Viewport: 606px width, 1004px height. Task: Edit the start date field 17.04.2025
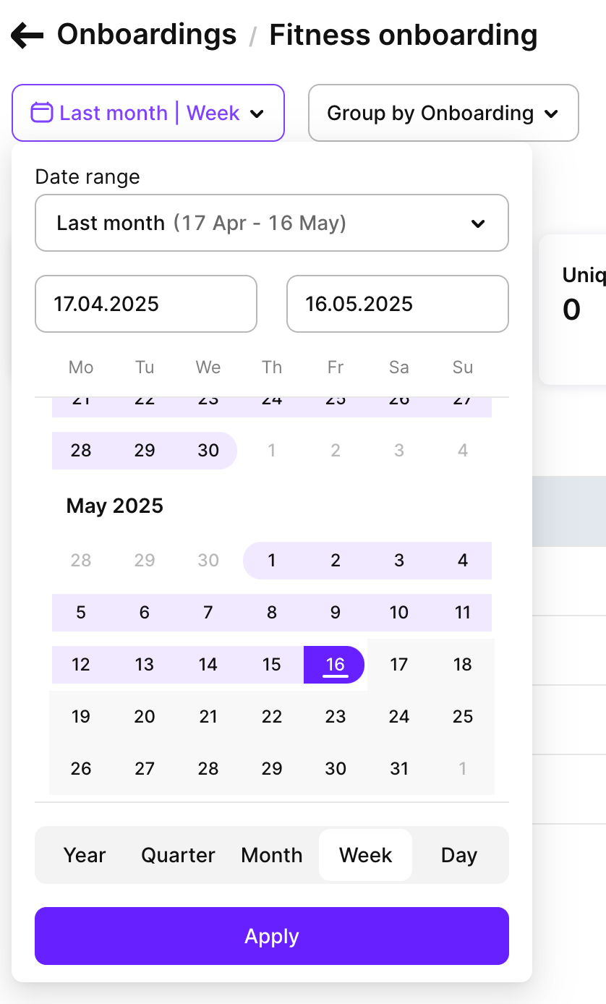[x=145, y=304]
